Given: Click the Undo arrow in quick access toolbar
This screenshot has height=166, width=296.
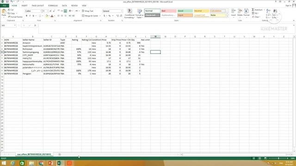Looking at the screenshot, I should (12, 2).
